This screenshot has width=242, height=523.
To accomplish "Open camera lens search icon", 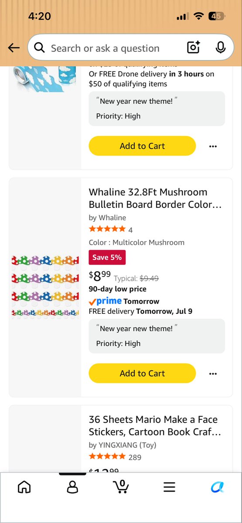I will pyautogui.click(x=193, y=48).
